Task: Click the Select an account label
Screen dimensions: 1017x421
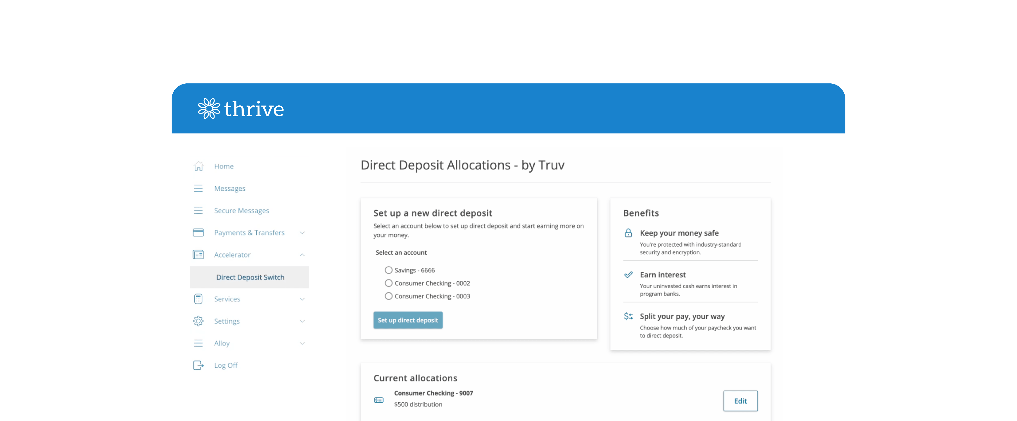Action: 401,252
